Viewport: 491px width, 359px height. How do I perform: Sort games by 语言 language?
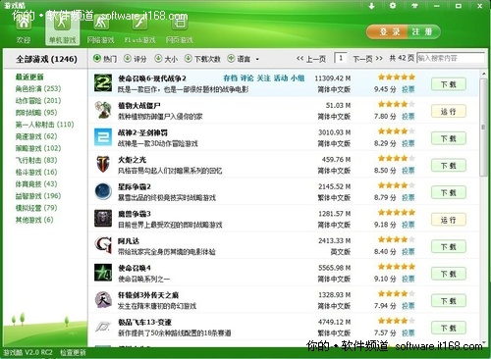(239, 59)
